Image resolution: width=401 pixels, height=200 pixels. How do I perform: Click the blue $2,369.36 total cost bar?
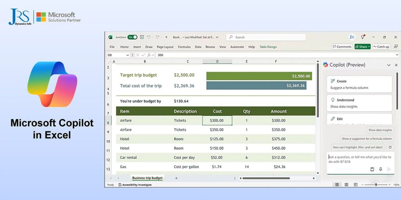pyautogui.click(x=256, y=85)
